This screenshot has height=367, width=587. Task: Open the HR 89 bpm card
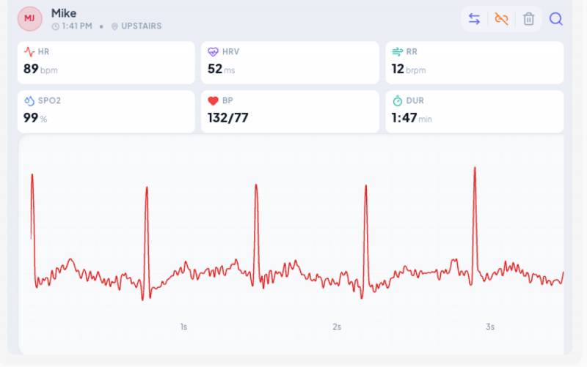click(106, 63)
